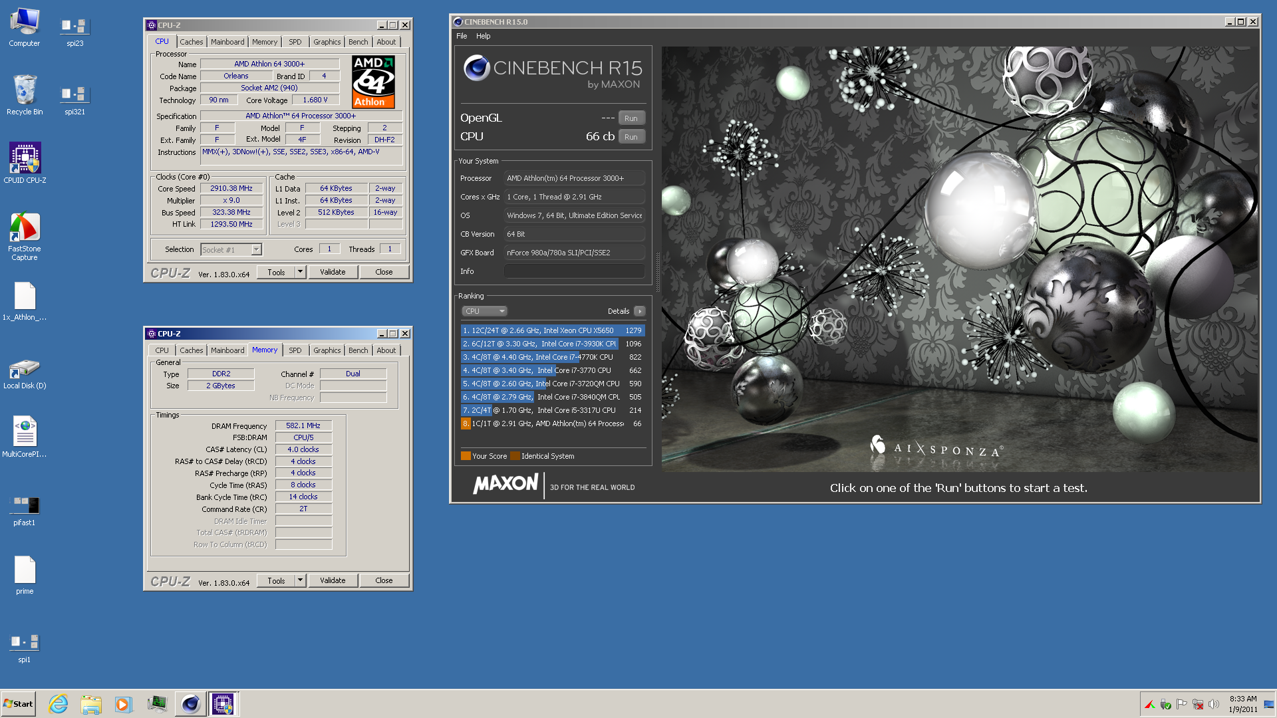Click DRAM Frequency value 582.1 MHz
This screenshot has height=718, width=1277.
tap(303, 425)
